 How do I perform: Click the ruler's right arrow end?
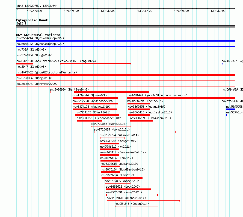[235, 8]
